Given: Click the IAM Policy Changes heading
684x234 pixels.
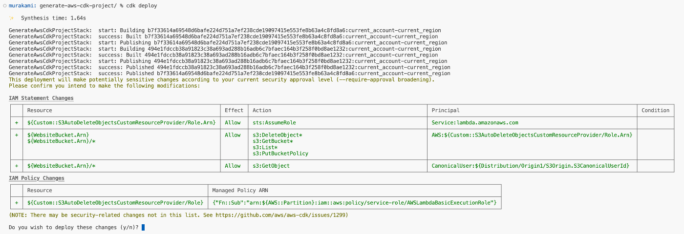Looking at the screenshot, I should pyautogui.click(x=37, y=178).
